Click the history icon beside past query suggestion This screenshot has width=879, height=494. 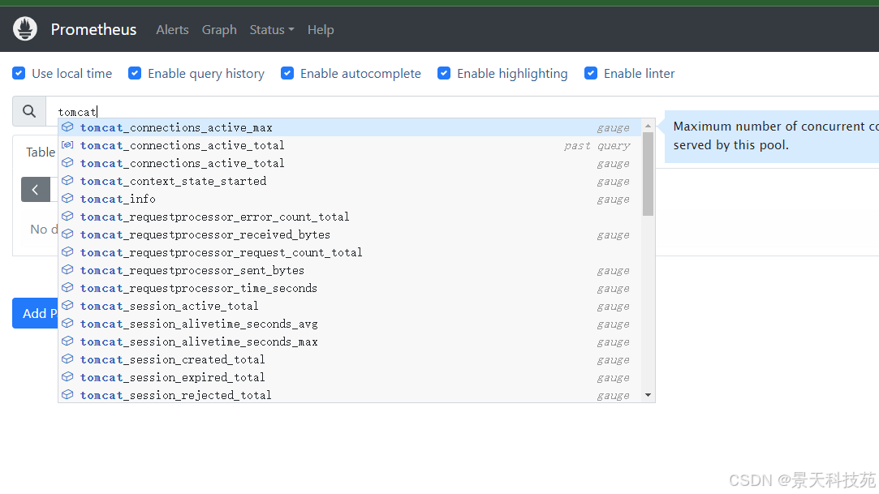[x=67, y=145]
